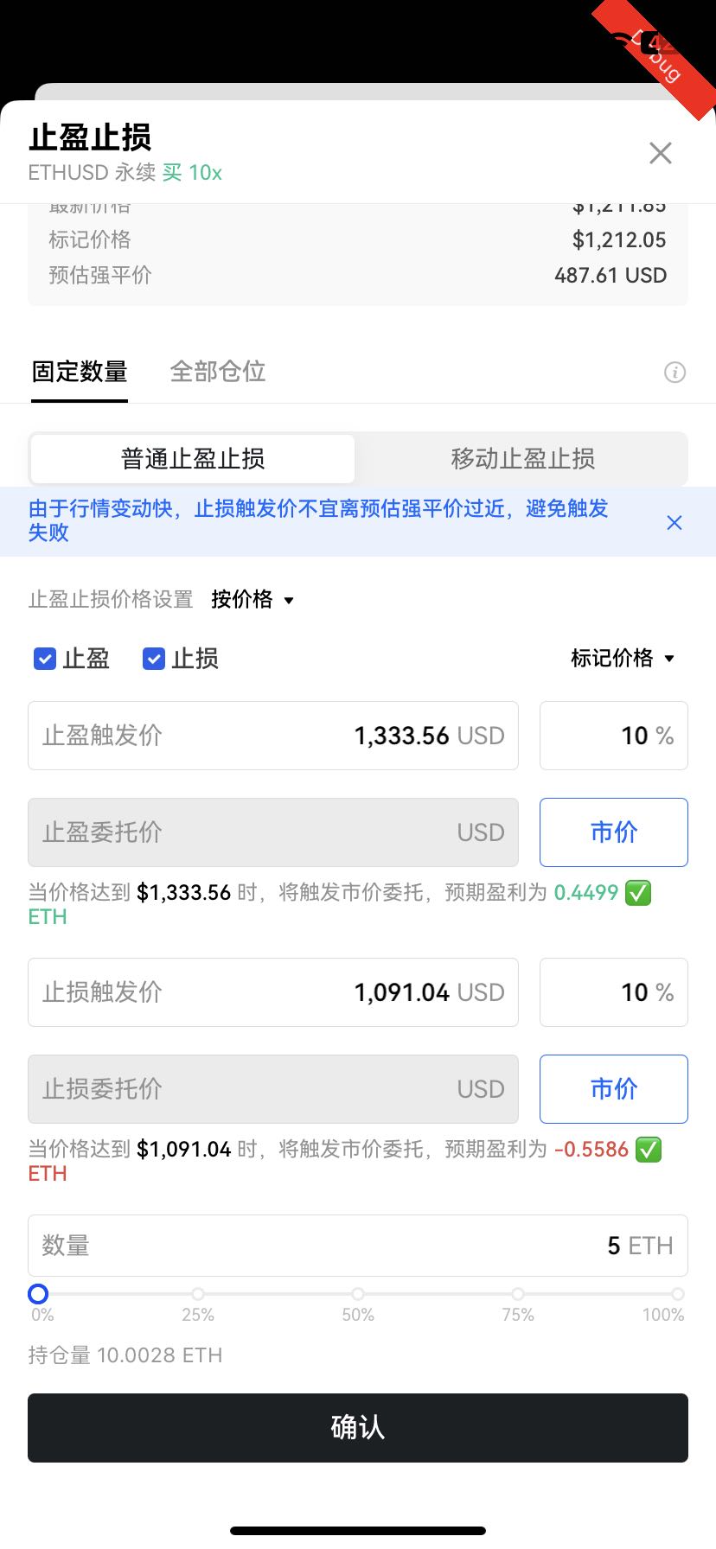Select 移动止盈止损 mode
The height and width of the screenshot is (1549, 716).
522,459
